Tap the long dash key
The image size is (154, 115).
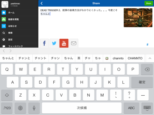(143, 95)
